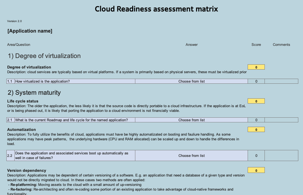
Task: Open the answer dropdown for question 1.1
Action: click(191, 81)
